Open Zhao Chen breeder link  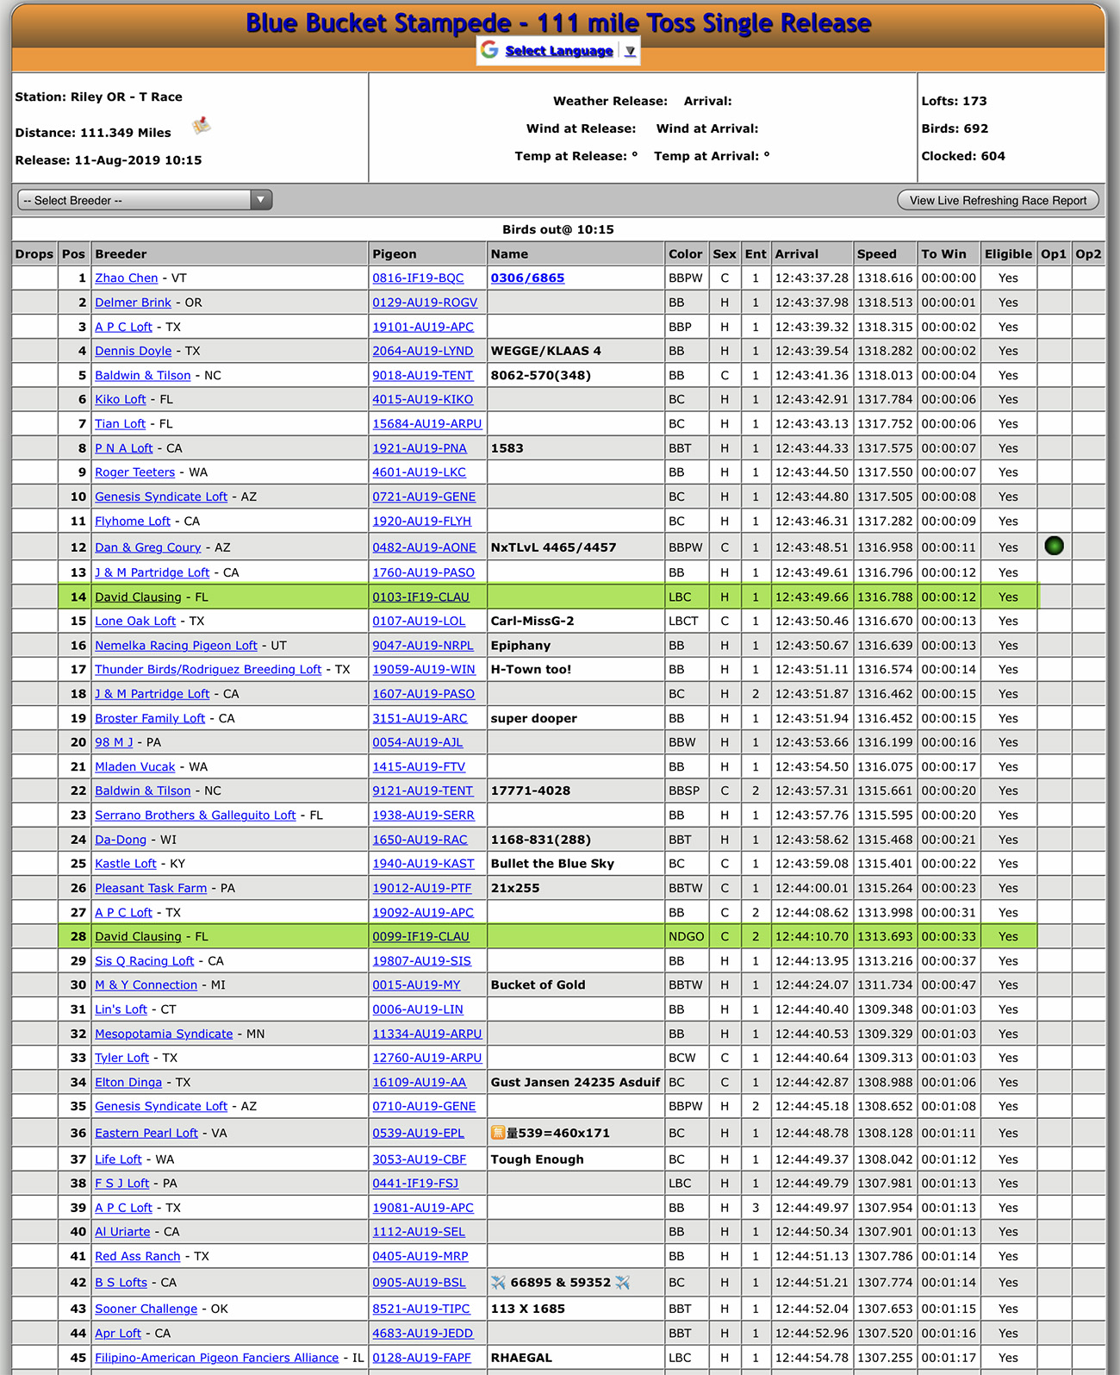[x=126, y=278]
